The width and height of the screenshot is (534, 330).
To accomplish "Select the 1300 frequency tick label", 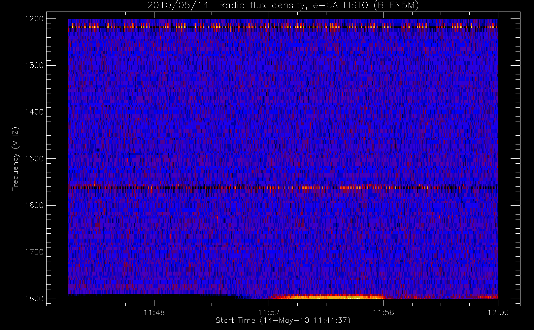I will (x=34, y=65).
